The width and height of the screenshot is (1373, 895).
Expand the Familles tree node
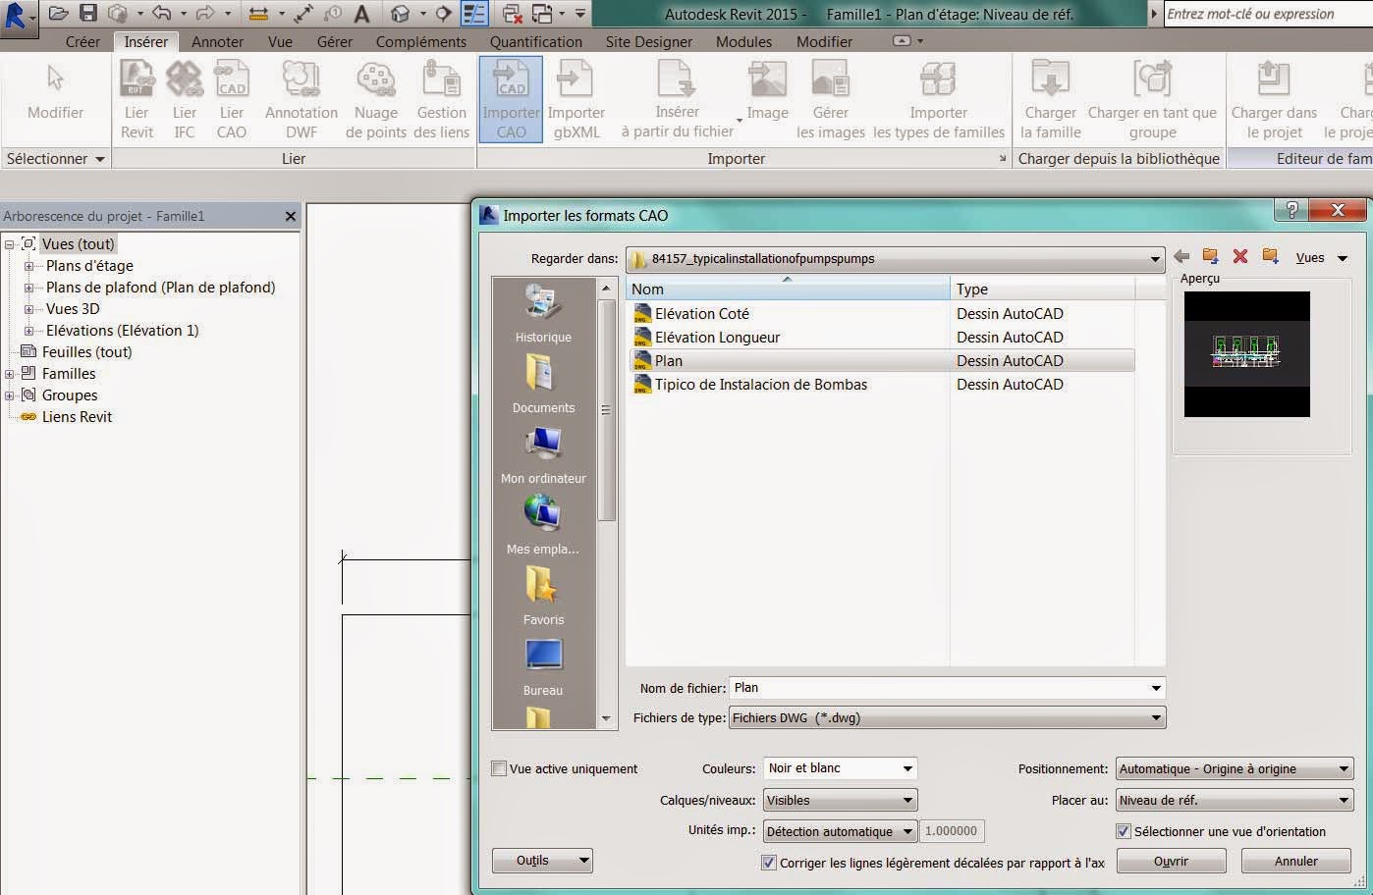point(9,374)
